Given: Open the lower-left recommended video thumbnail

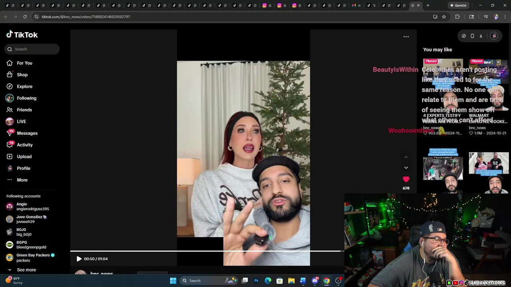Looking at the screenshot, I should coord(443,171).
